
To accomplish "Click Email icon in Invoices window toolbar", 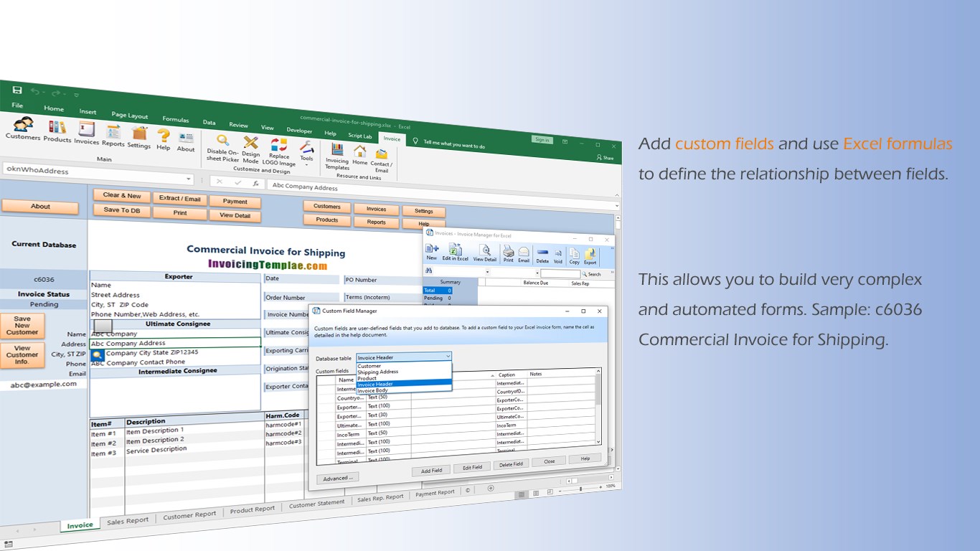I will pyautogui.click(x=524, y=255).
